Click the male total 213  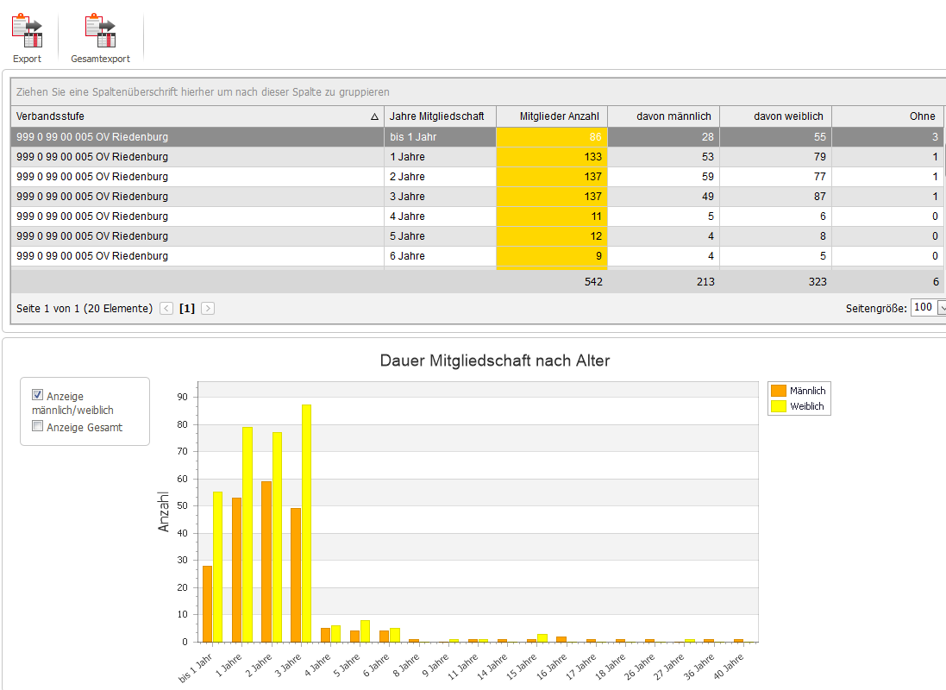(705, 282)
